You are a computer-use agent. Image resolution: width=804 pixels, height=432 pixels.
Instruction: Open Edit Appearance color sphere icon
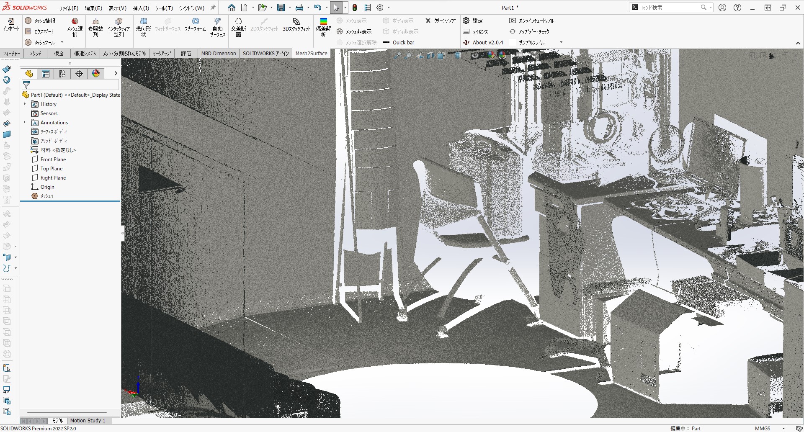(x=491, y=55)
